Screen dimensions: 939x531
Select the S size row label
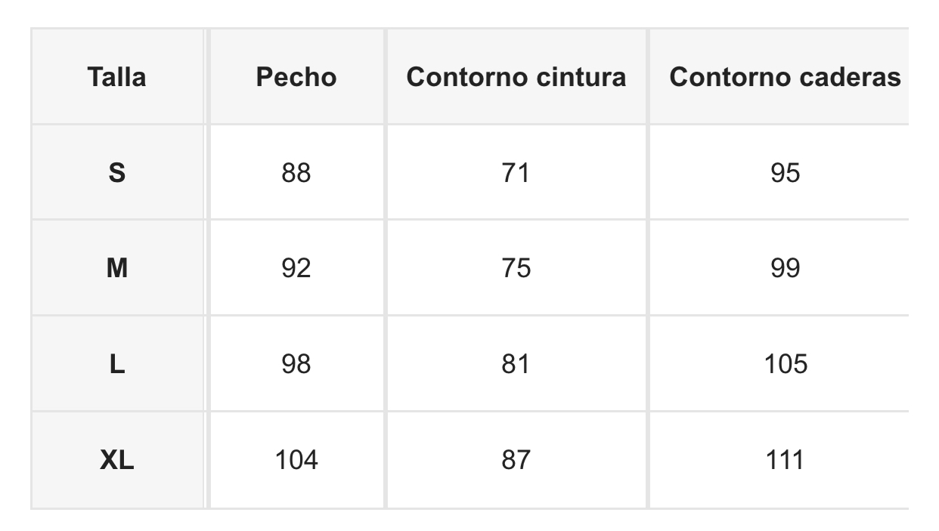(x=116, y=173)
